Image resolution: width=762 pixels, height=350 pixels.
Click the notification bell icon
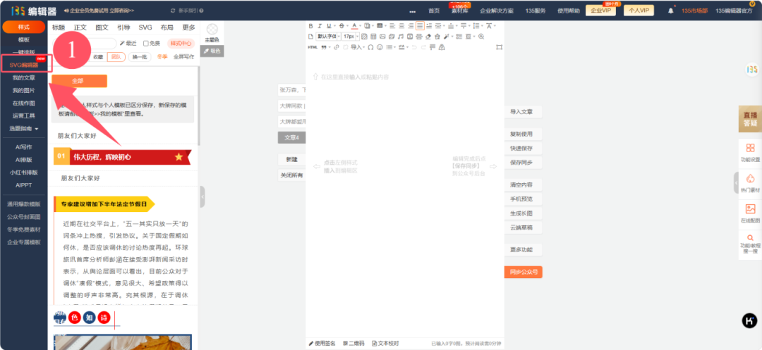pos(671,10)
